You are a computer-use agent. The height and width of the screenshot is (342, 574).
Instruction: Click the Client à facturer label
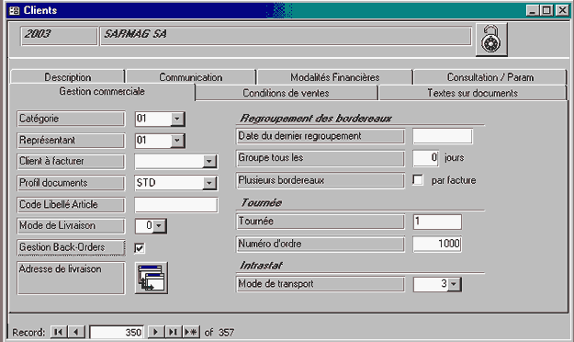click(x=71, y=161)
